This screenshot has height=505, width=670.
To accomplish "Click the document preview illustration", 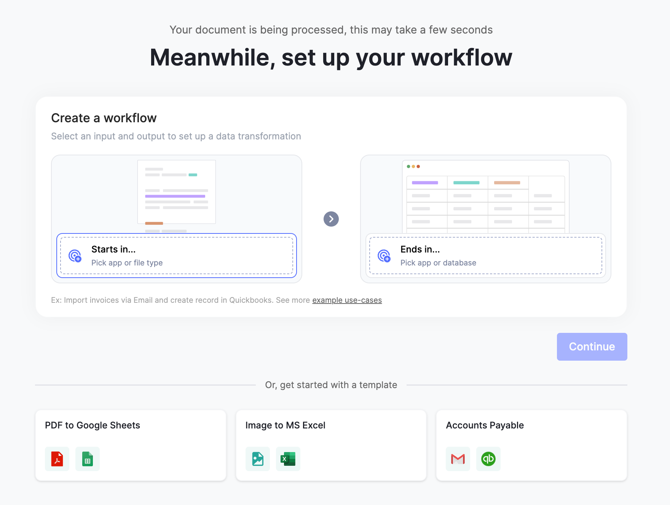I will [x=177, y=192].
